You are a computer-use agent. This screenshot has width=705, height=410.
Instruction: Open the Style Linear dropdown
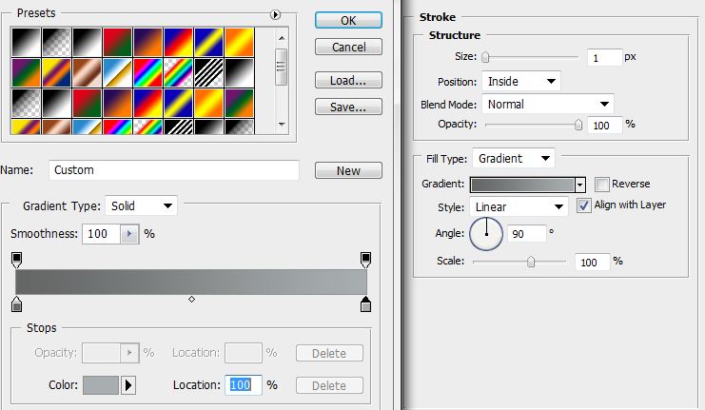[x=519, y=206]
